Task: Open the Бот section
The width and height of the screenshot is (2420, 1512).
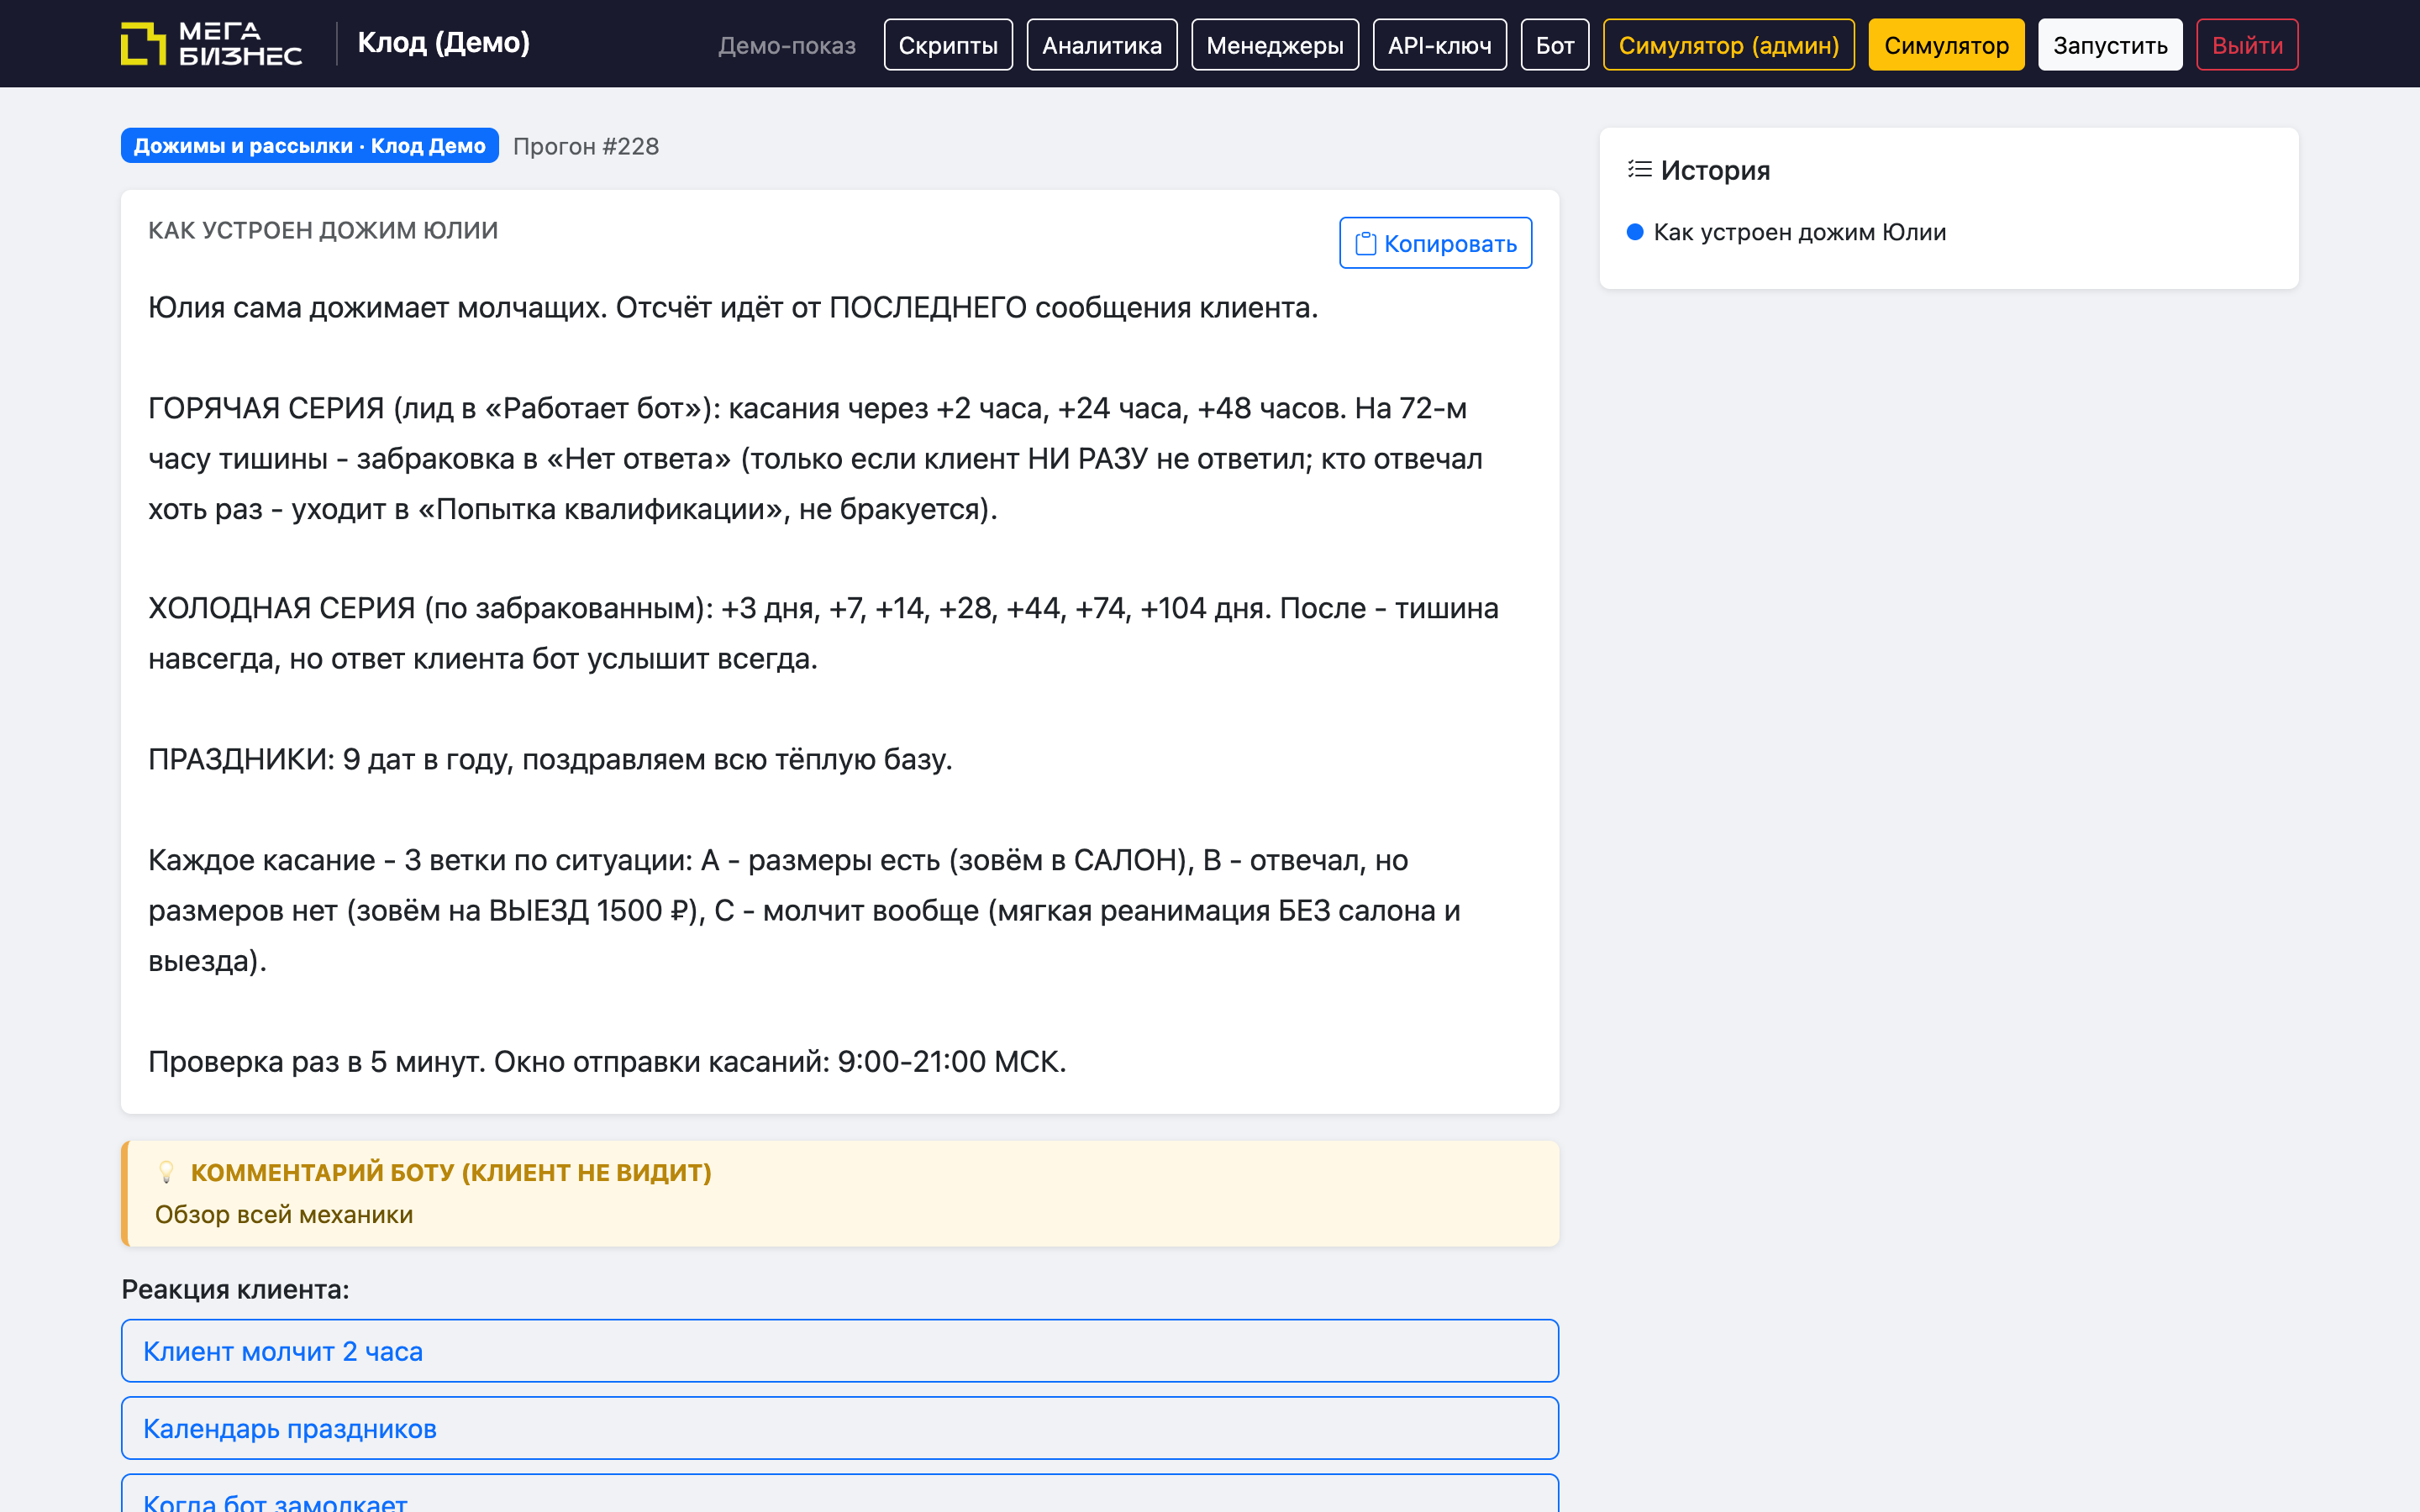Action: pos(1555,45)
